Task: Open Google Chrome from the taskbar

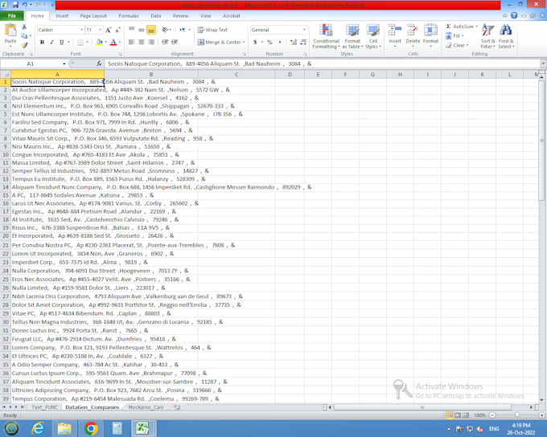Action: coord(91,428)
